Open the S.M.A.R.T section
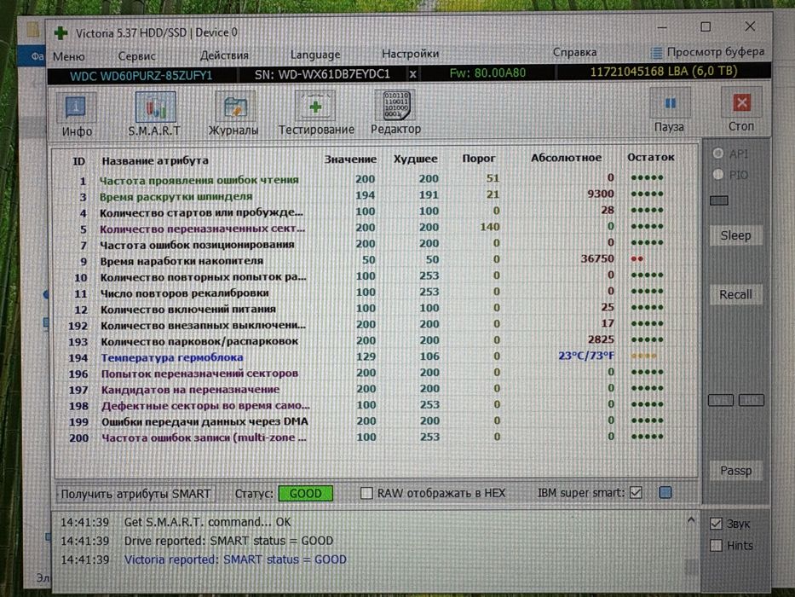 (x=155, y=114)
